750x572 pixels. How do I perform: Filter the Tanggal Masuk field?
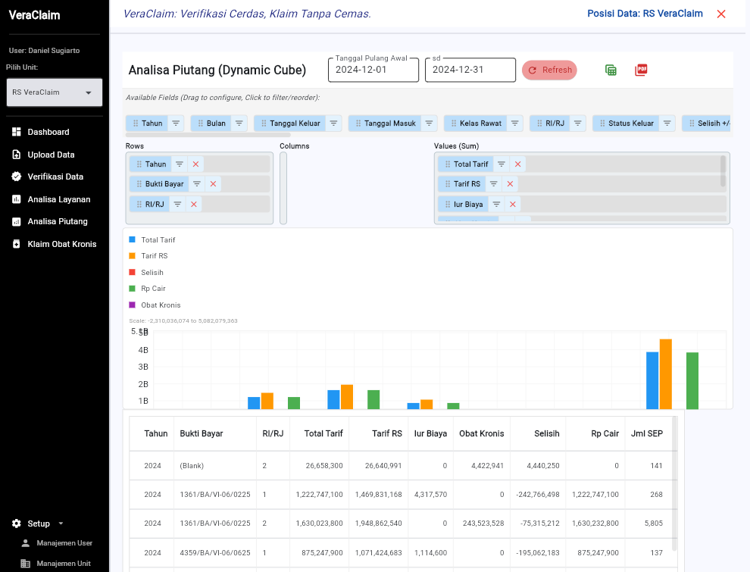click(x=429, y=123)
